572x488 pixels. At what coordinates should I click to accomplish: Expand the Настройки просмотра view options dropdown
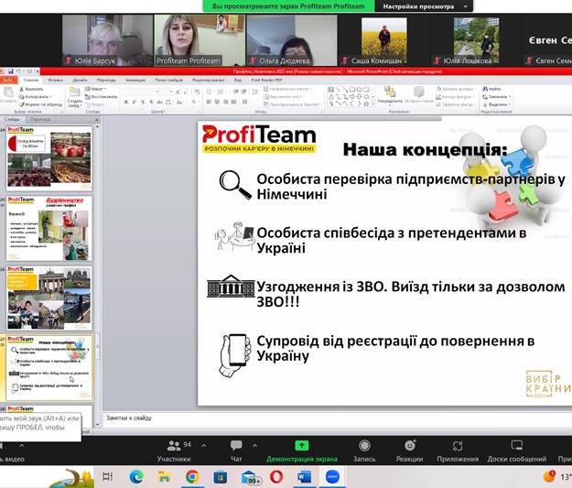(x=425, y=6)
